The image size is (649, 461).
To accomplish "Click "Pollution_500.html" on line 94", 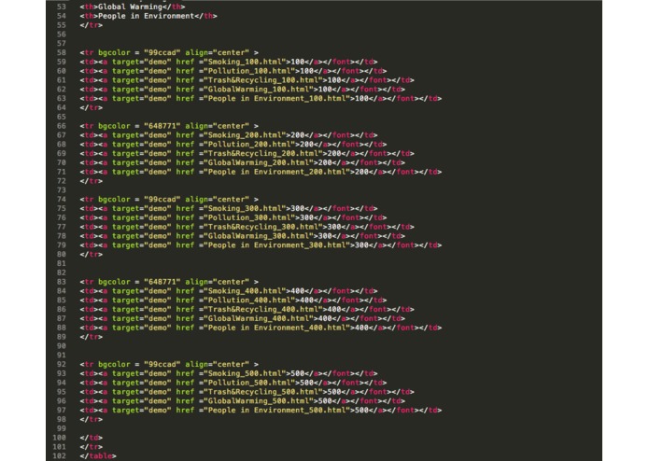I will coord(248,383).
